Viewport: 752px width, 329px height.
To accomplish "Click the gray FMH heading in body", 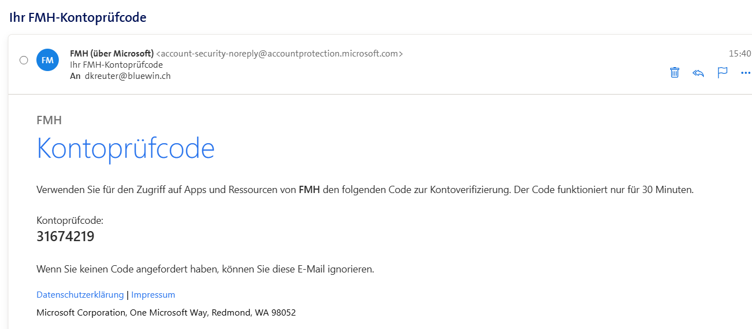I will (49, 120).
